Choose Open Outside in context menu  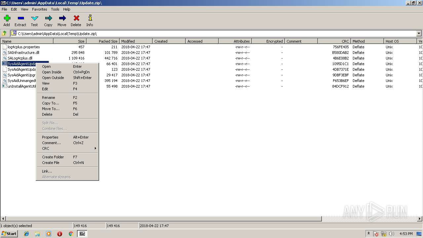click(x=67, y=78)
